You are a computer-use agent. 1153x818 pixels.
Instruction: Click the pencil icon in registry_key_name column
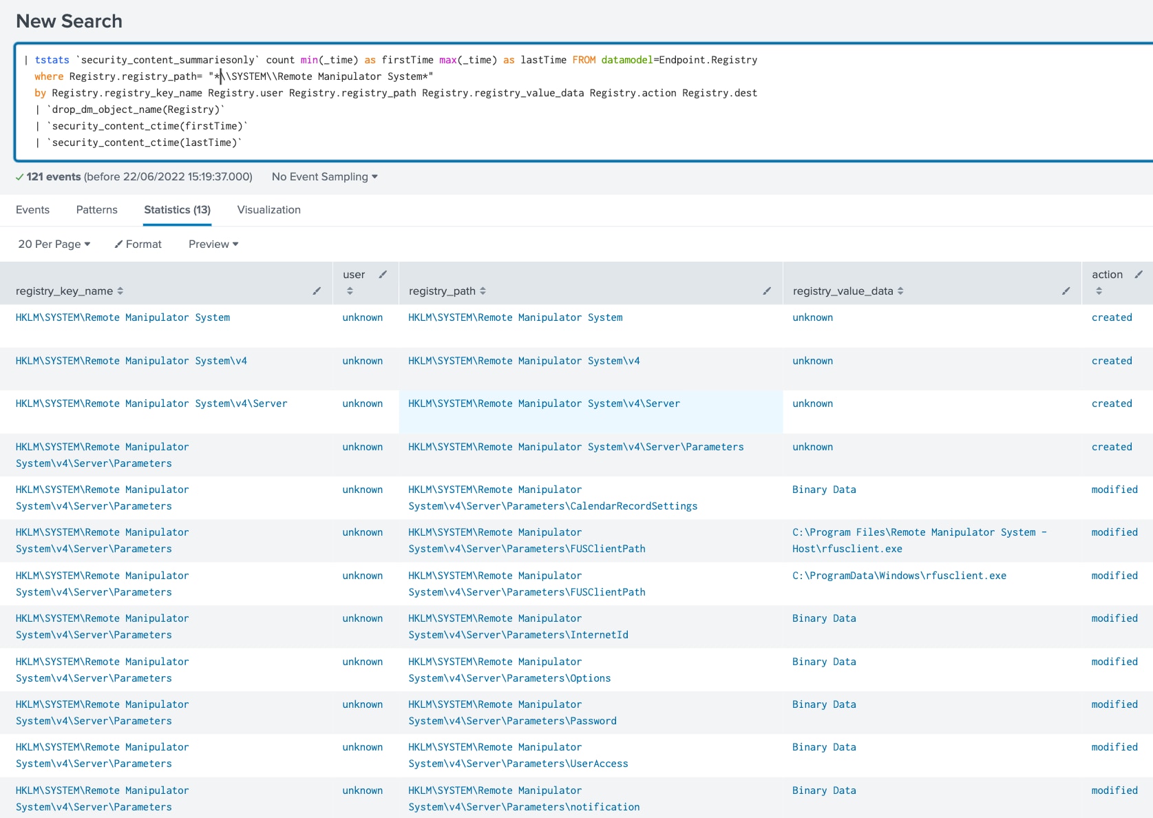click(x=317, y=291)
